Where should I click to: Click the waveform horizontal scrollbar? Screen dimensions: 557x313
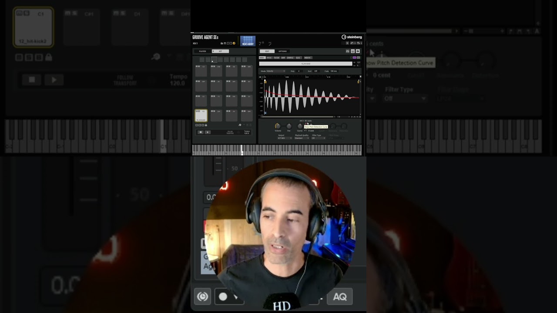[297, 117]
